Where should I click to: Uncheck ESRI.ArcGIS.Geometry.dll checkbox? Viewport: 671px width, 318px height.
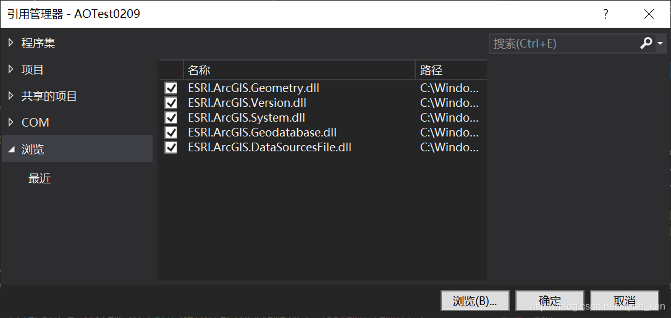coord(171,88)
